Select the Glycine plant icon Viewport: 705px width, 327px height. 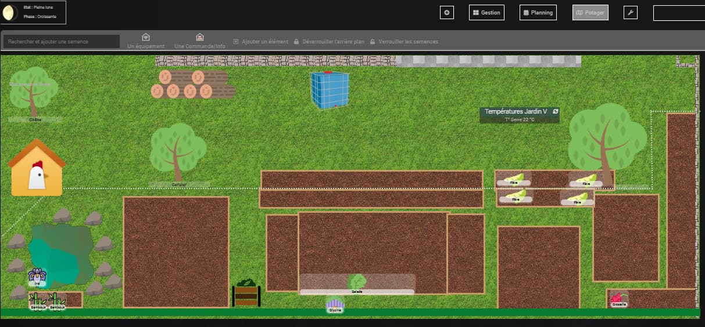(x=335, y=304)
